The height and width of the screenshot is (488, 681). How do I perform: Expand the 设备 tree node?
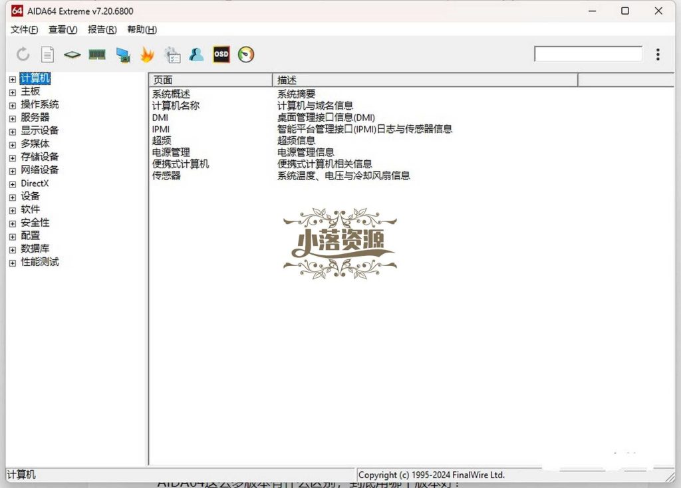pos(12,197)
